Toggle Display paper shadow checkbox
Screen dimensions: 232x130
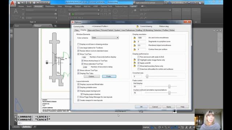pyautogui.click(x=82, y=94)
